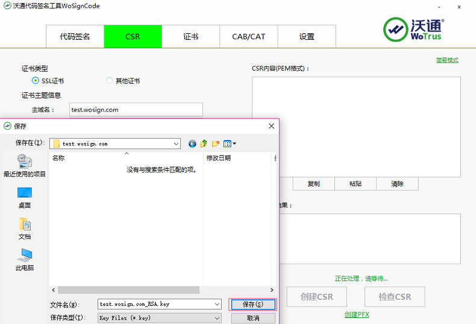Select the SSL证书 radio option

[x=36, y=81]
